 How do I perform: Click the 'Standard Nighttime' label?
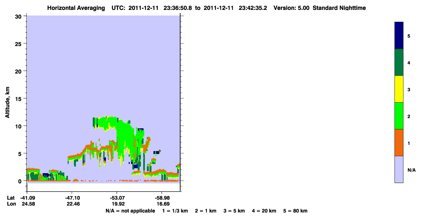pos(339,8)
